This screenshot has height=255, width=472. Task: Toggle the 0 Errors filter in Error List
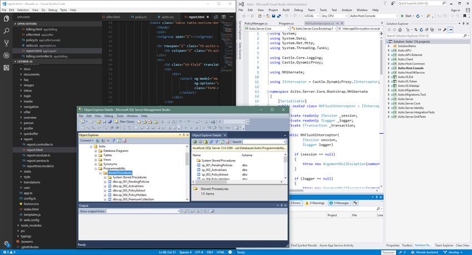(295, 203)
